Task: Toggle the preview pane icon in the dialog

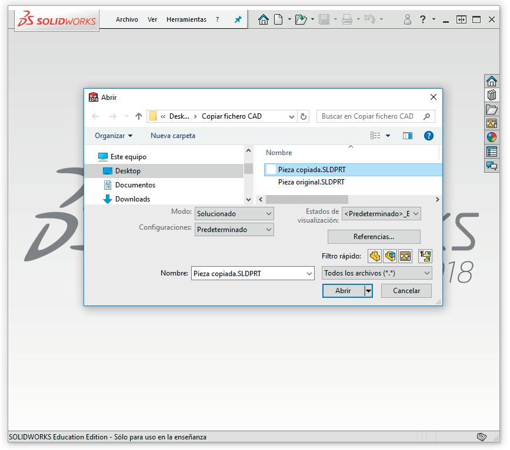Action: pyautogui.click(x=407, y=136)
